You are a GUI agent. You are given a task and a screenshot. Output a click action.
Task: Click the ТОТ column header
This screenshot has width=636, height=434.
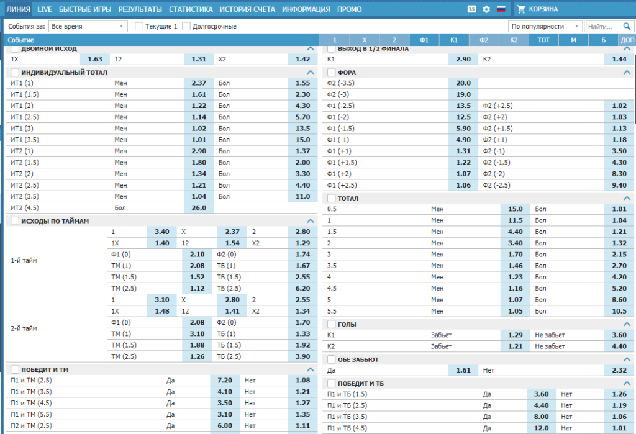543,40
